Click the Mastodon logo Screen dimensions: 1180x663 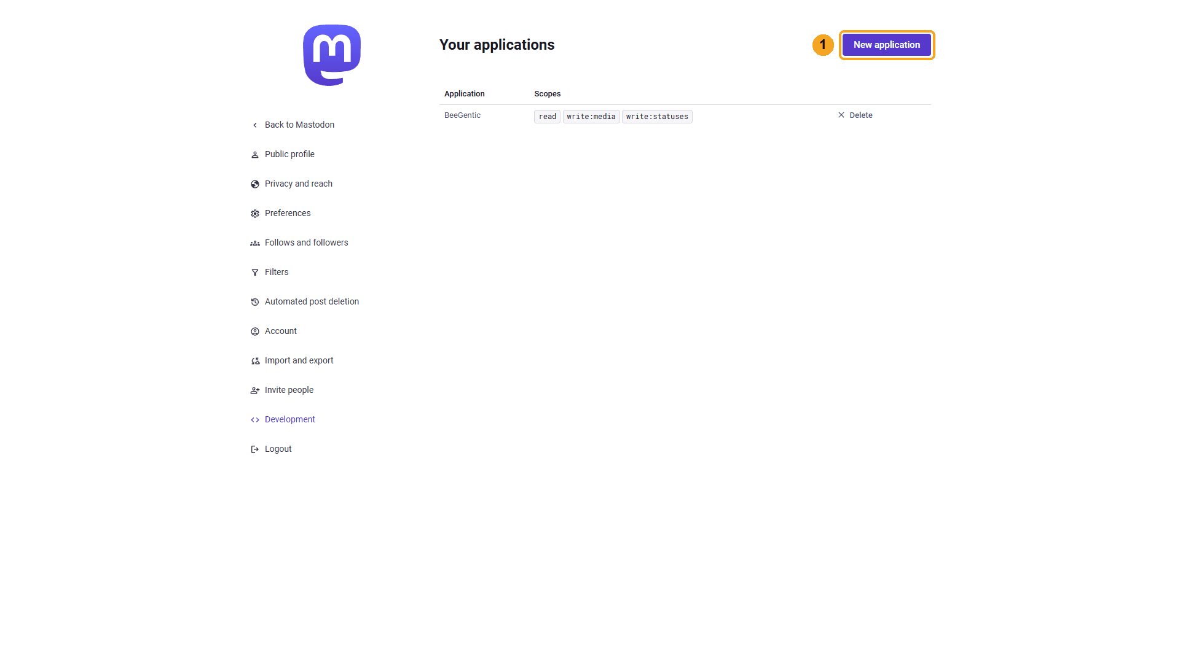[332, 55]
